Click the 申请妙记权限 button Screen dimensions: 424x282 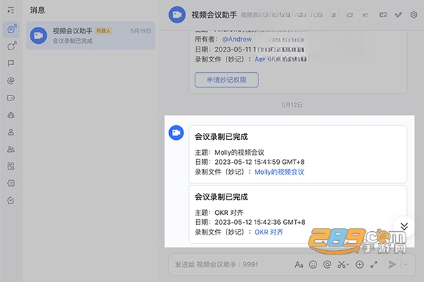(x=227, y=80)
